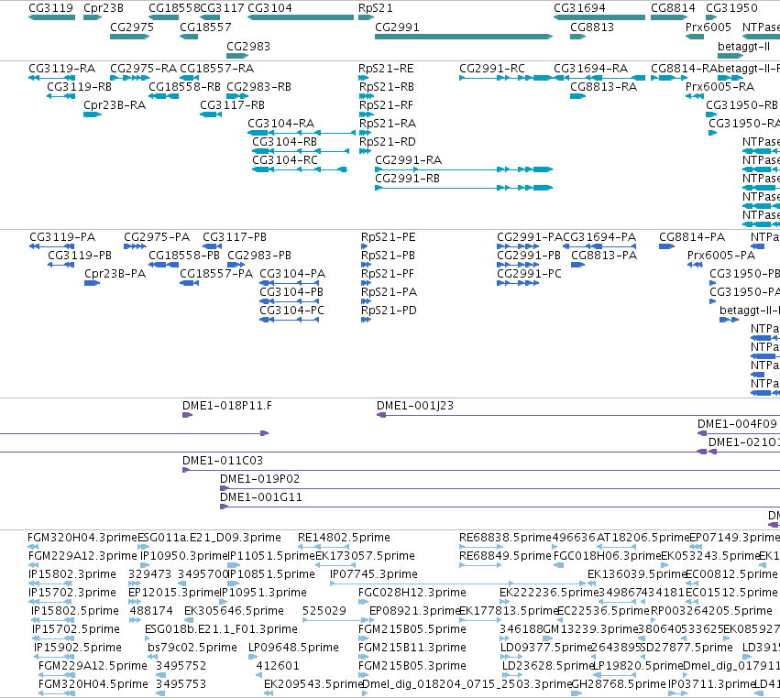This screenshot has height=698, width=780.
Task: Select the DME1-011C03 clone label
Action: [x=223, y=461]
